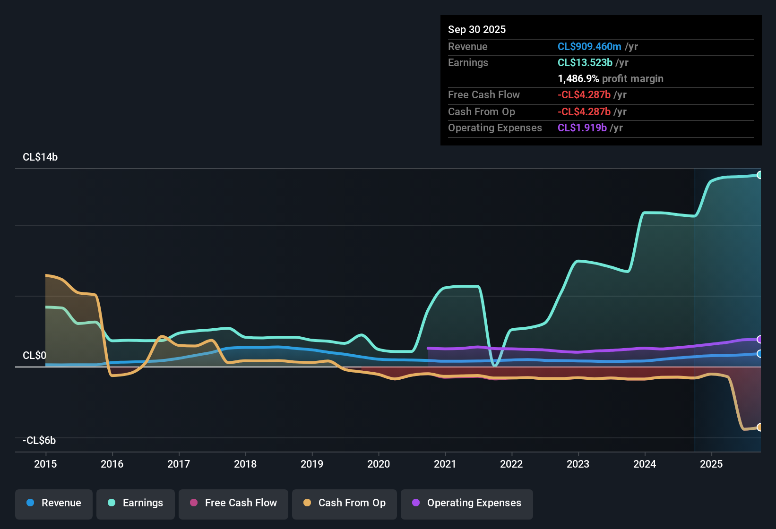Click the Cash From Op endpoint marker

759,427
